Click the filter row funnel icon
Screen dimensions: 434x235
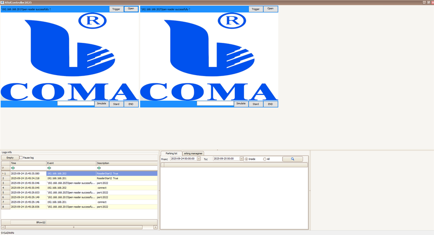coord(3,168)
